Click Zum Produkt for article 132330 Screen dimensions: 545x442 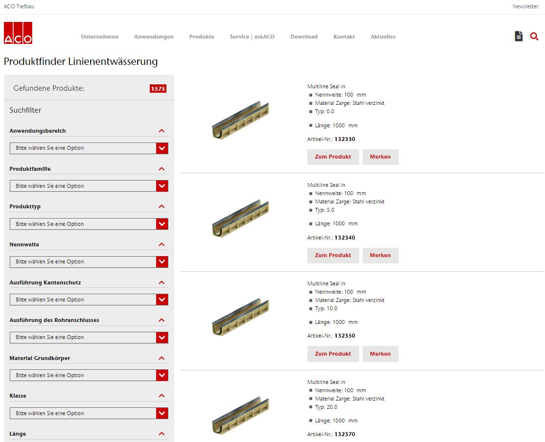tap(333, 157)
